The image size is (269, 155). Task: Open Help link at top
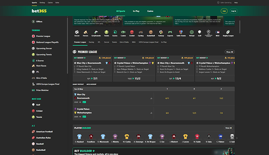(236, 3)
